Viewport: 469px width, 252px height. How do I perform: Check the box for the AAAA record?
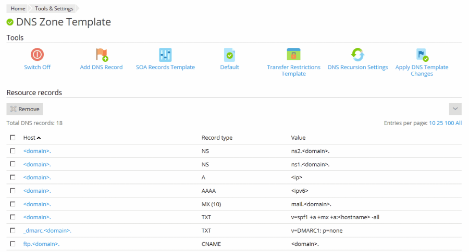(x=13, y=190)
